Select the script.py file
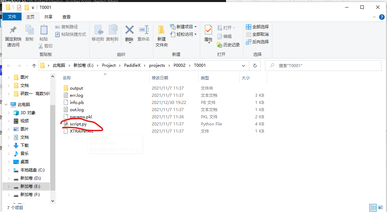The height and width of the screenshot is (212, 387). coord(78,124)
